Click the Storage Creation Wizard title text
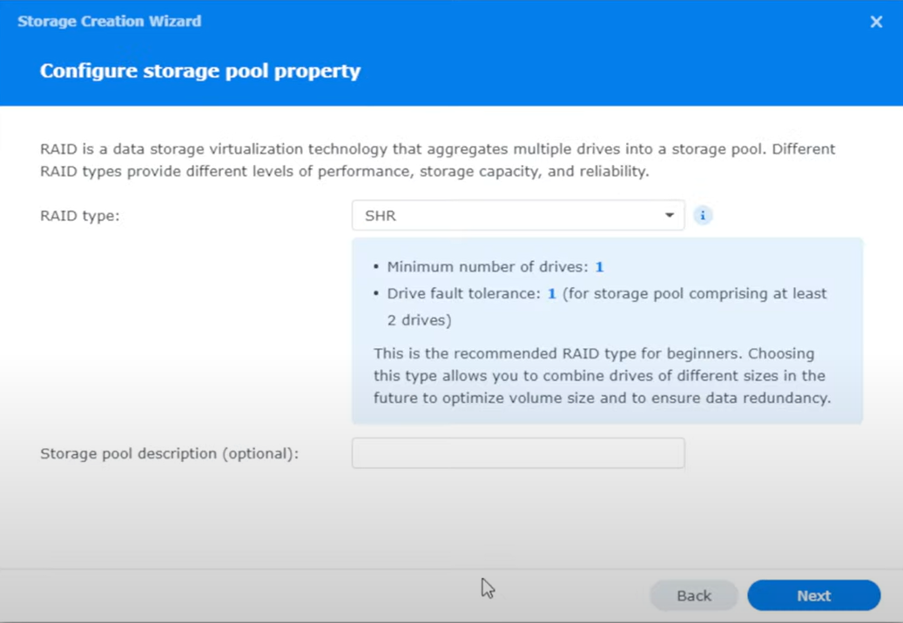 click(109, 21)
